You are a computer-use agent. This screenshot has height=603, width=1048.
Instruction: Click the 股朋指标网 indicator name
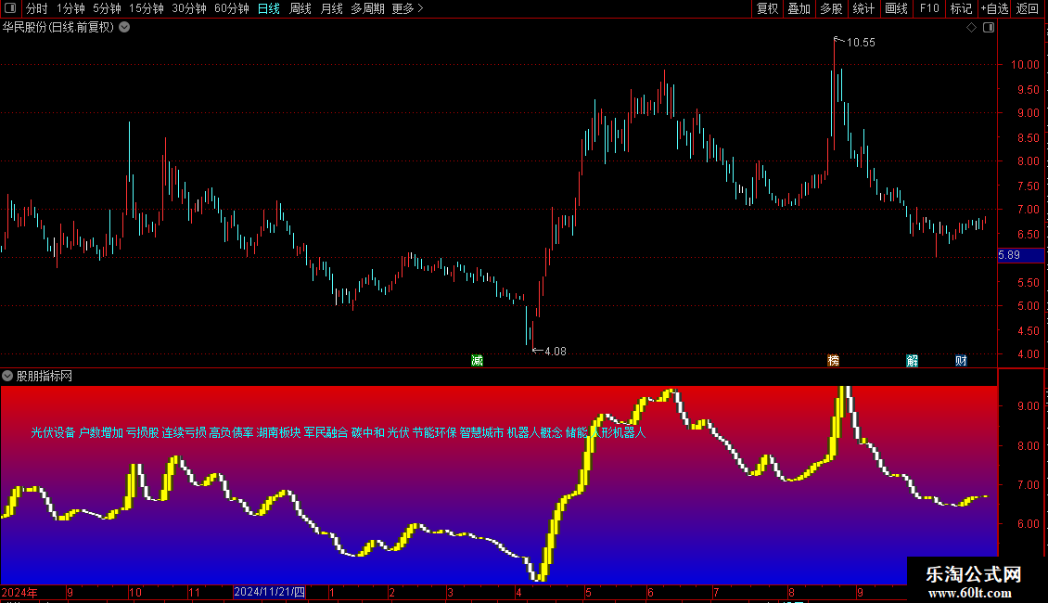pyautogui.click(x=45, y=377)
